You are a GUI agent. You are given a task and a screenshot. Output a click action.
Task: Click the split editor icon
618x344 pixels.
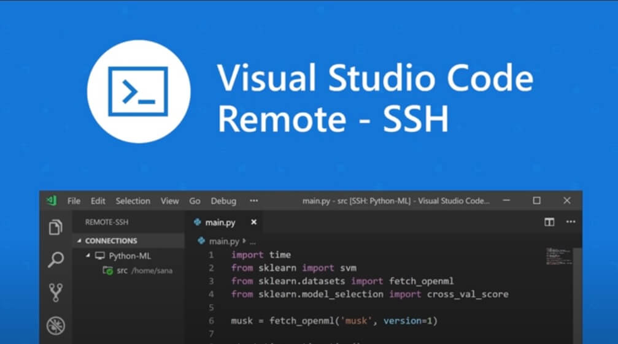pyautogui.click(x=549, y=222)
